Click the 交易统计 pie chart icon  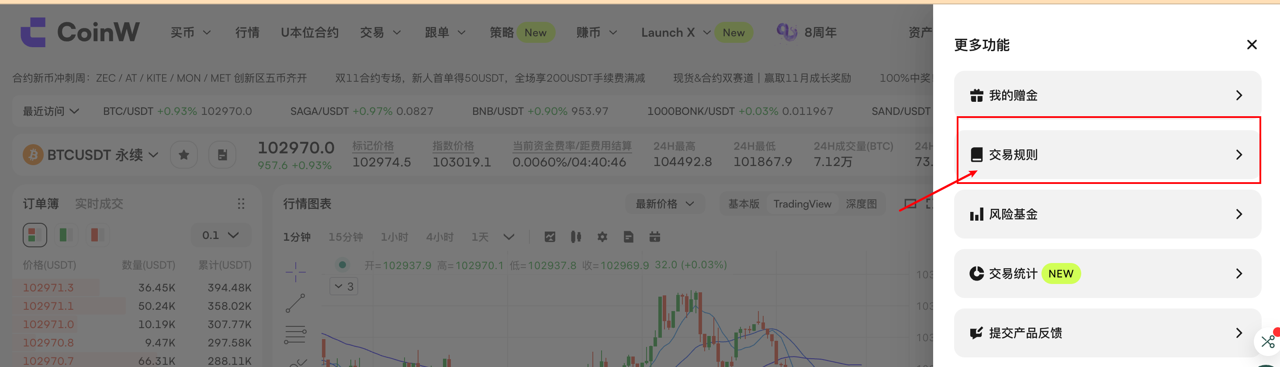pyautogui.click(x=976, y=274)
